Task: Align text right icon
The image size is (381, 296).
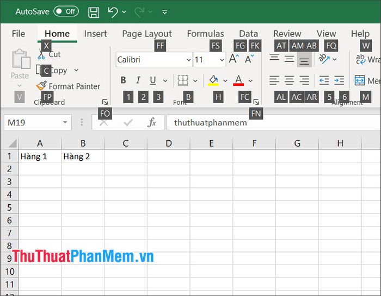Action: (304, 80)
